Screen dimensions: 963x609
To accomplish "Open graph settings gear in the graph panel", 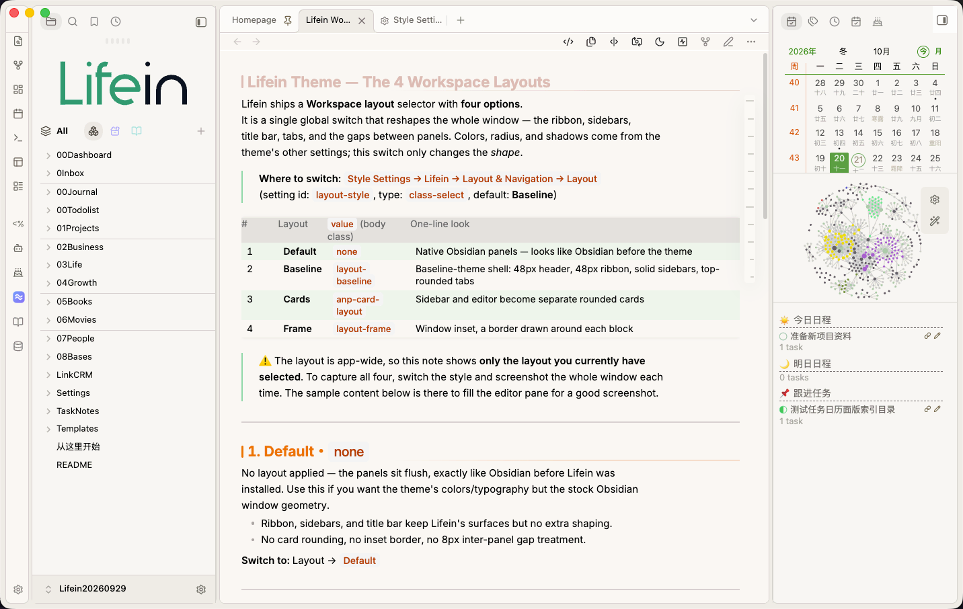I will [935, 200].
